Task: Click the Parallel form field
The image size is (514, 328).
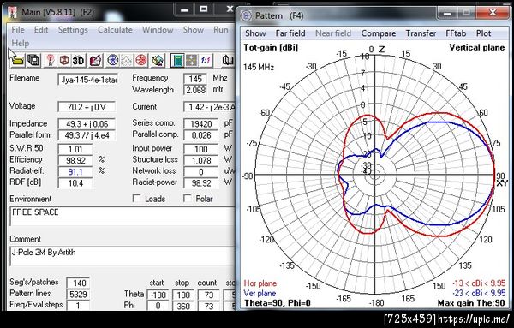Action: pyautogui.click(x=87, y=135)
